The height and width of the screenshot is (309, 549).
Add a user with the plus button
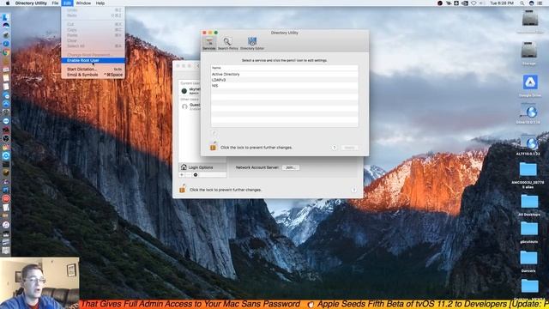coord(182,174)
